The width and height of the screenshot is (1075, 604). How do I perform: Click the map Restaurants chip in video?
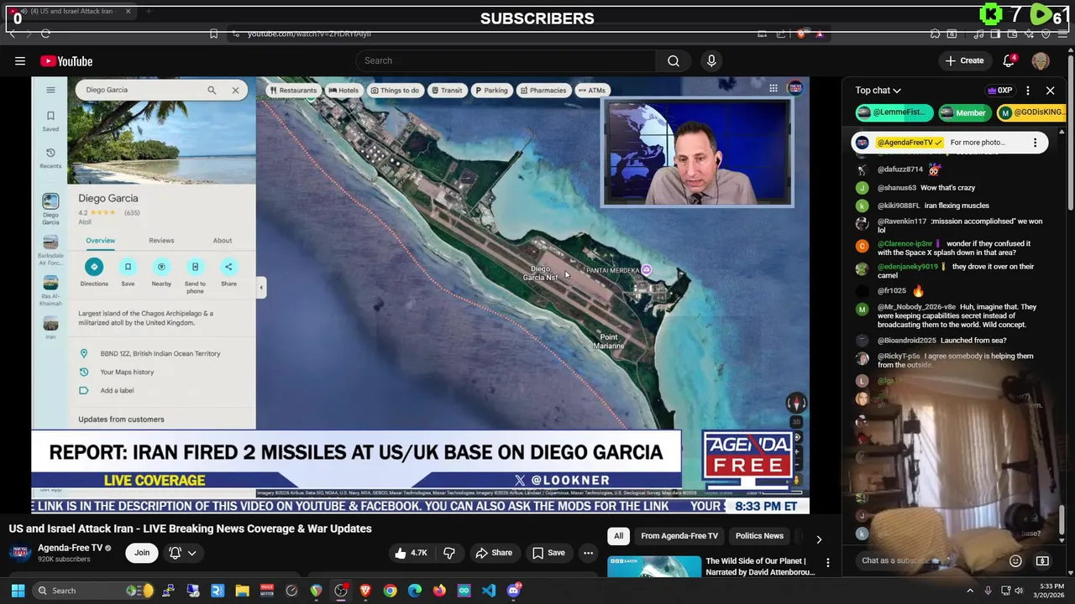pyautogui.click(x=294, y=91)
